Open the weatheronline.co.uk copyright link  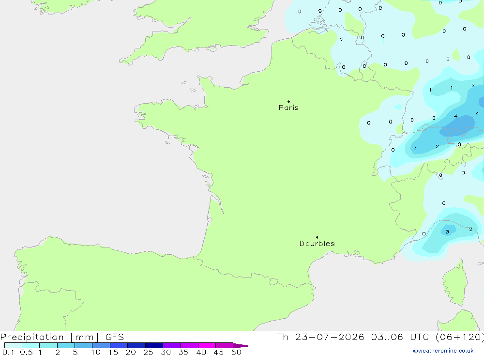click(443, 351)
